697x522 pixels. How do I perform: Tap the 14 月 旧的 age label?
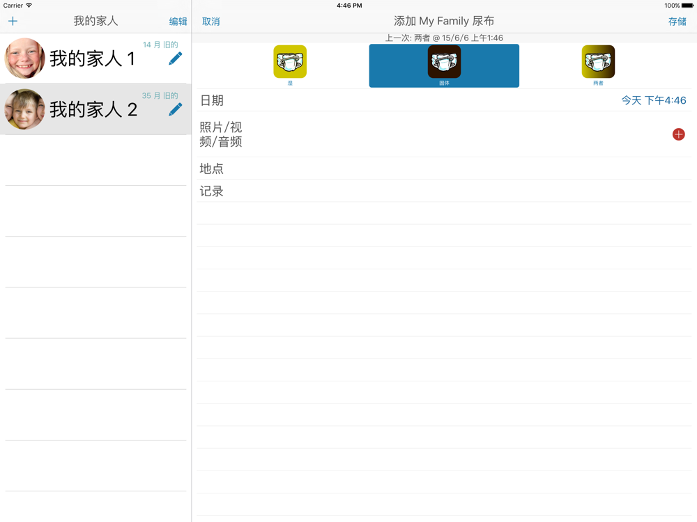tap(160, 45)
